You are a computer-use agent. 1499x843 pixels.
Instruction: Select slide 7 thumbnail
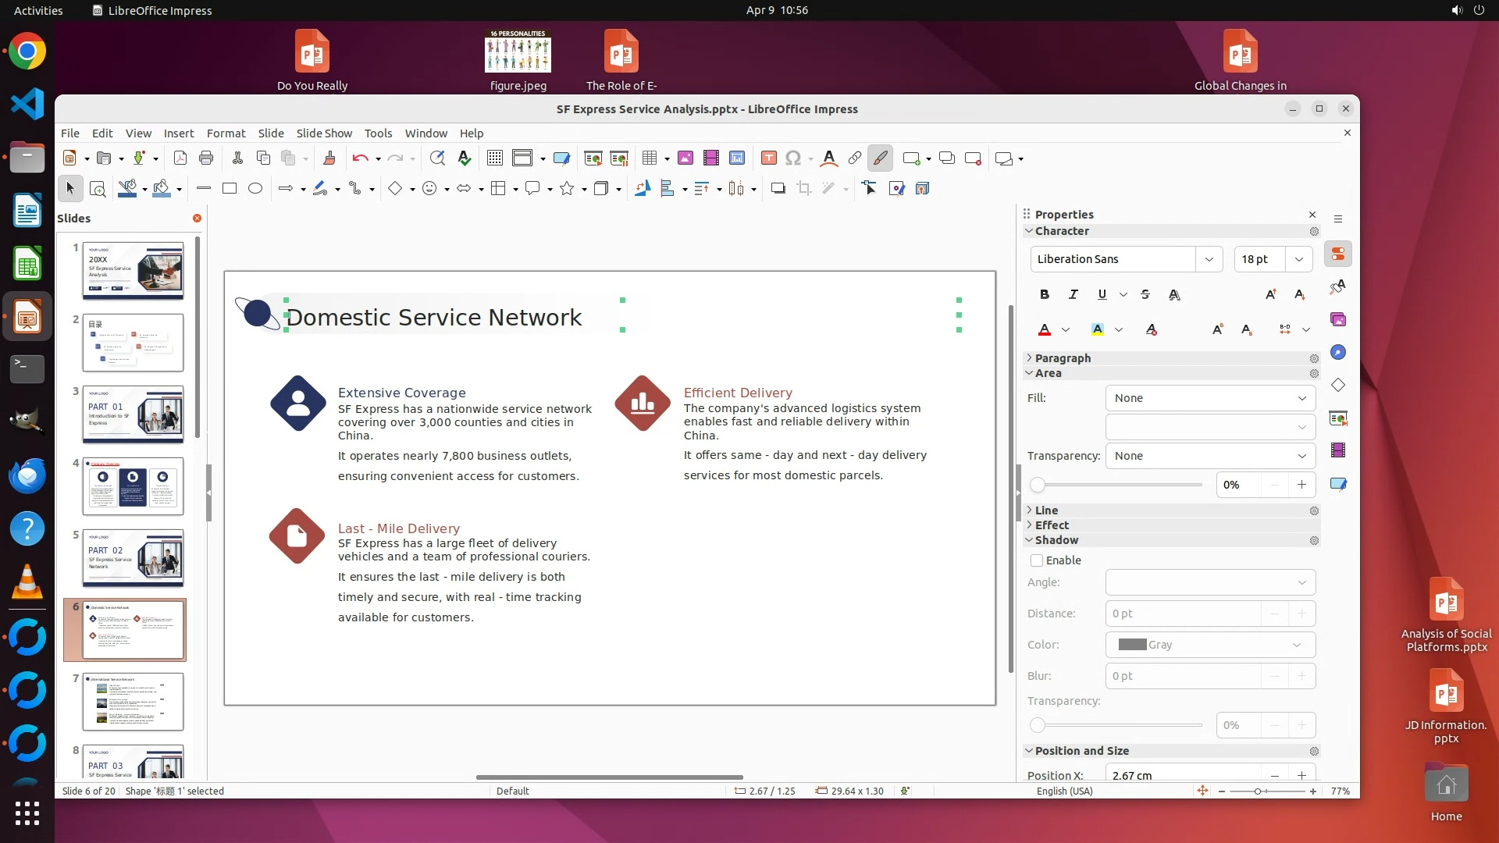(133, 701)
